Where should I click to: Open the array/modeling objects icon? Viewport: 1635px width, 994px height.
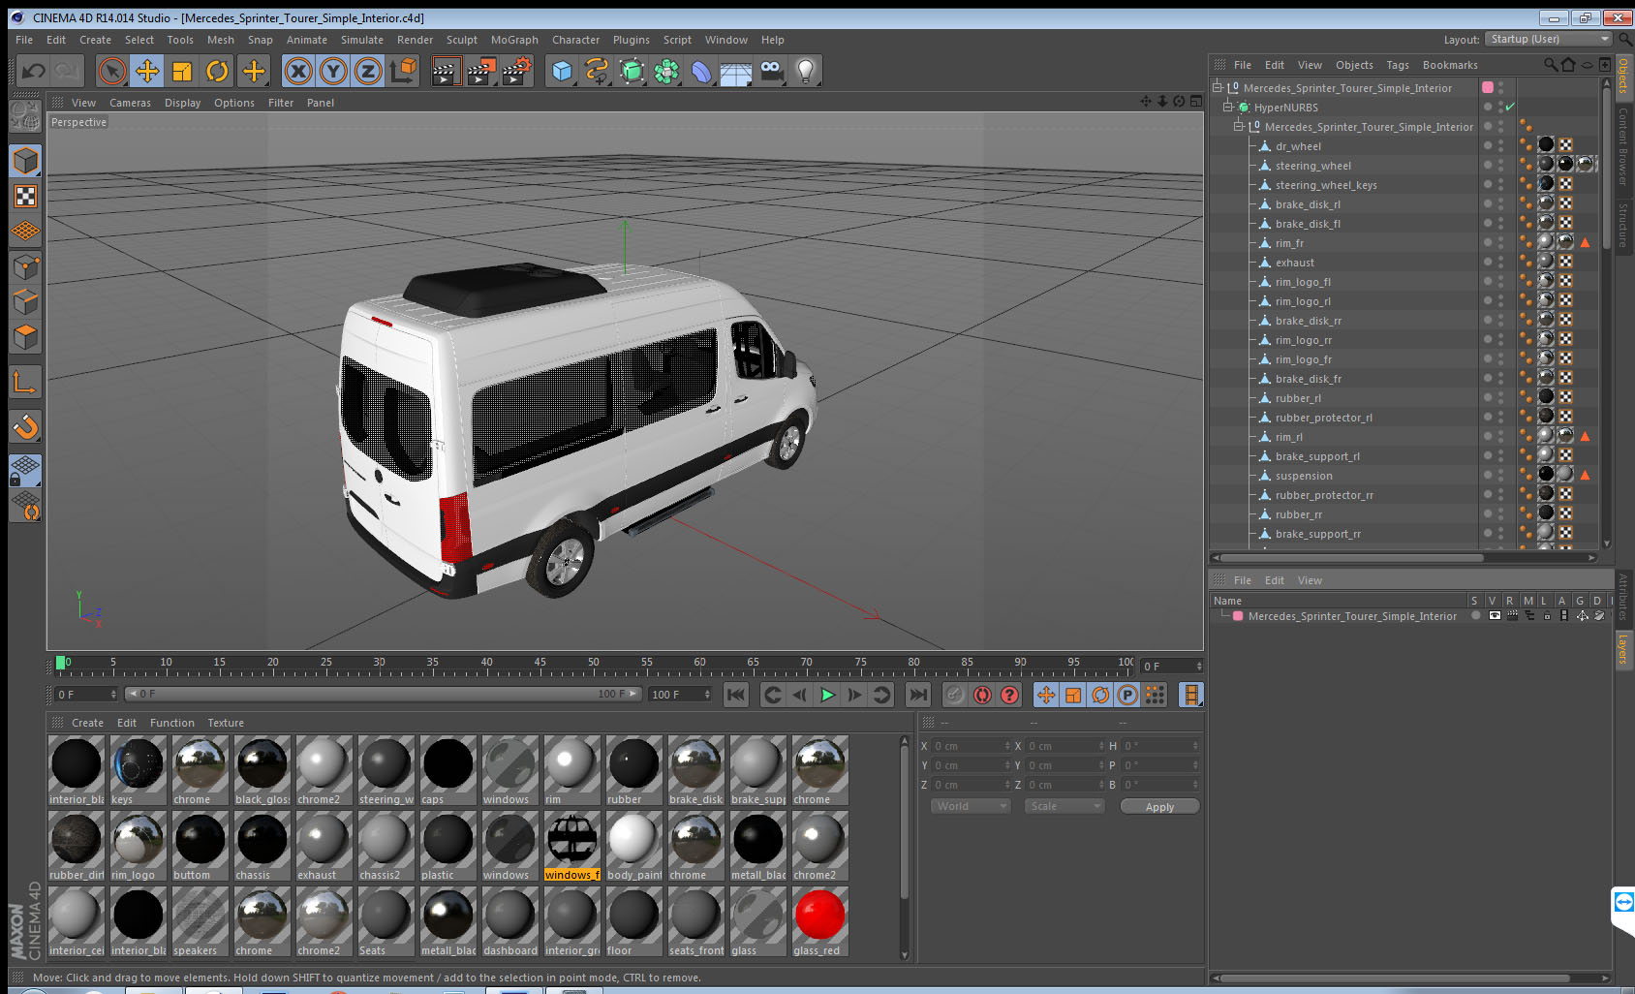(x=666, y=71)
